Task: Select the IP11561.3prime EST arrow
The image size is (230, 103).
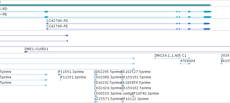Action: 59,75
